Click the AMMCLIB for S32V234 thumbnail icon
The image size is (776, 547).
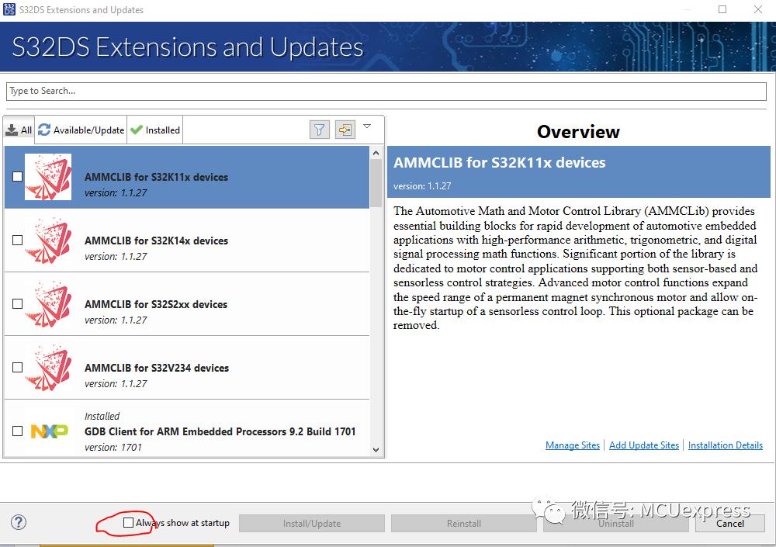click(48, 367)
